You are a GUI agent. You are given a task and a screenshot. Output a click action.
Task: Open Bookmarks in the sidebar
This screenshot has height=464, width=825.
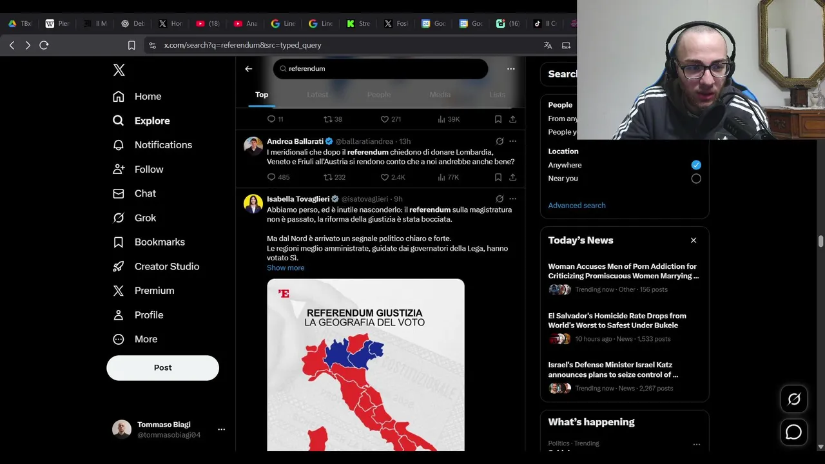click(150, 242)
